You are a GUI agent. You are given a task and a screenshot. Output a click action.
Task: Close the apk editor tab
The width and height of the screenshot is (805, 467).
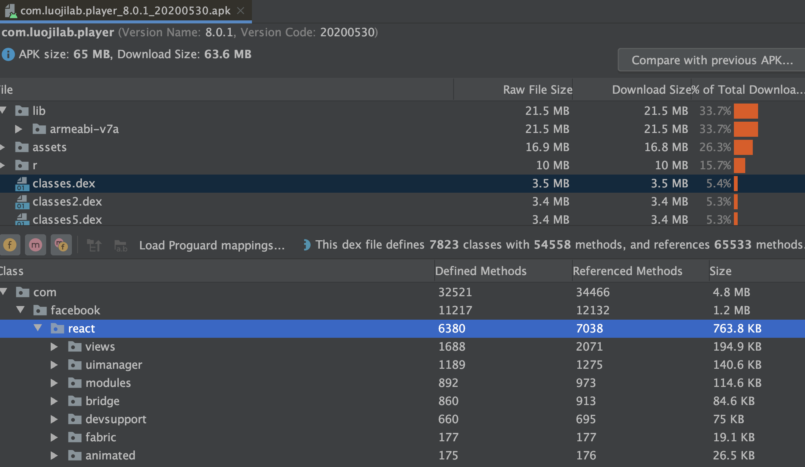coord(241,11)
